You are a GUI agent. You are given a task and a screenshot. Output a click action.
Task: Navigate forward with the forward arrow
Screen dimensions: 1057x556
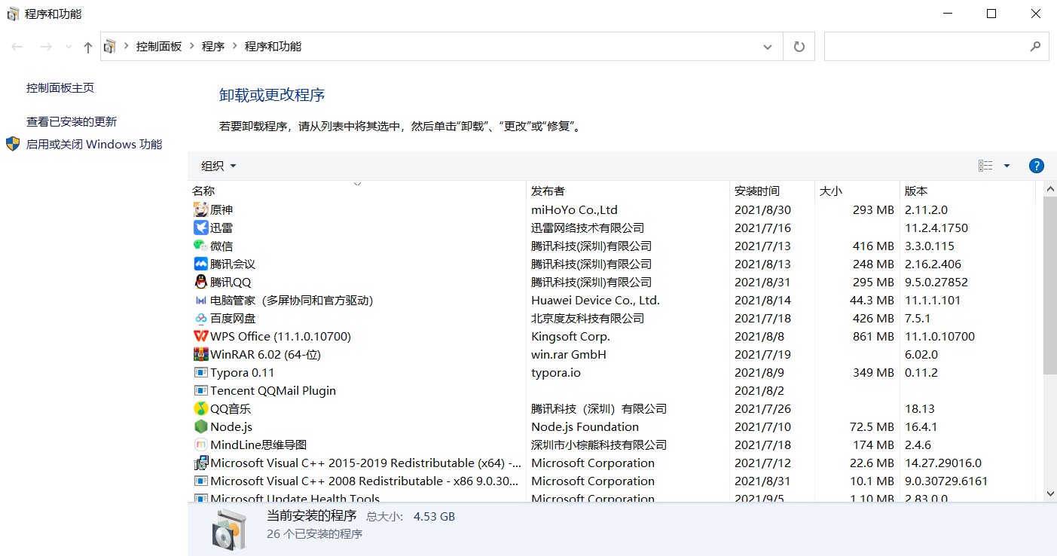pyautogui.click(x=46, y=47)
